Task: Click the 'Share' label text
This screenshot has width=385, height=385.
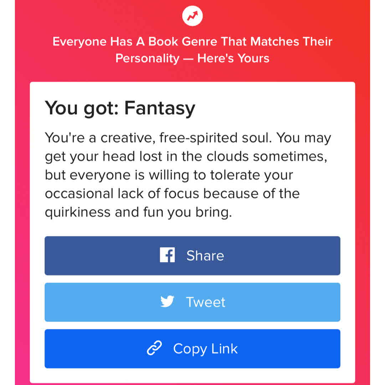Action: coord(205,256)
